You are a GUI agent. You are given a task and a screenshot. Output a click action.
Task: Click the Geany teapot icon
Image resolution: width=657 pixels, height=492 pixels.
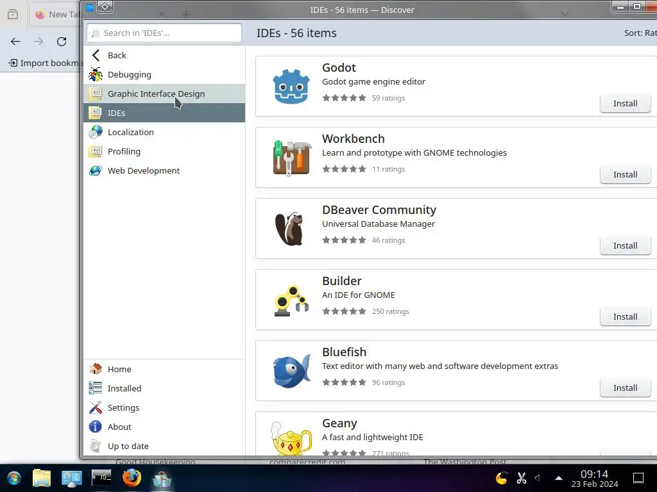(x=291, y=438)
